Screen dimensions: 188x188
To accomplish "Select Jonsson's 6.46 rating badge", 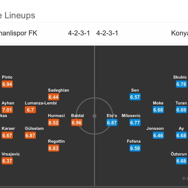I will (158, 135).
